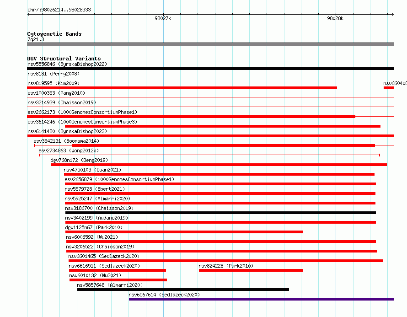
Task: Select the nsv3402199 (Audano2019) label
Action: pyautogui.click(x=96, y=218)
